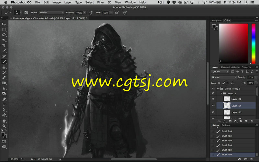Select the Magic Wand tool
Screen dimensions: 259x162
tap(4, 40)
